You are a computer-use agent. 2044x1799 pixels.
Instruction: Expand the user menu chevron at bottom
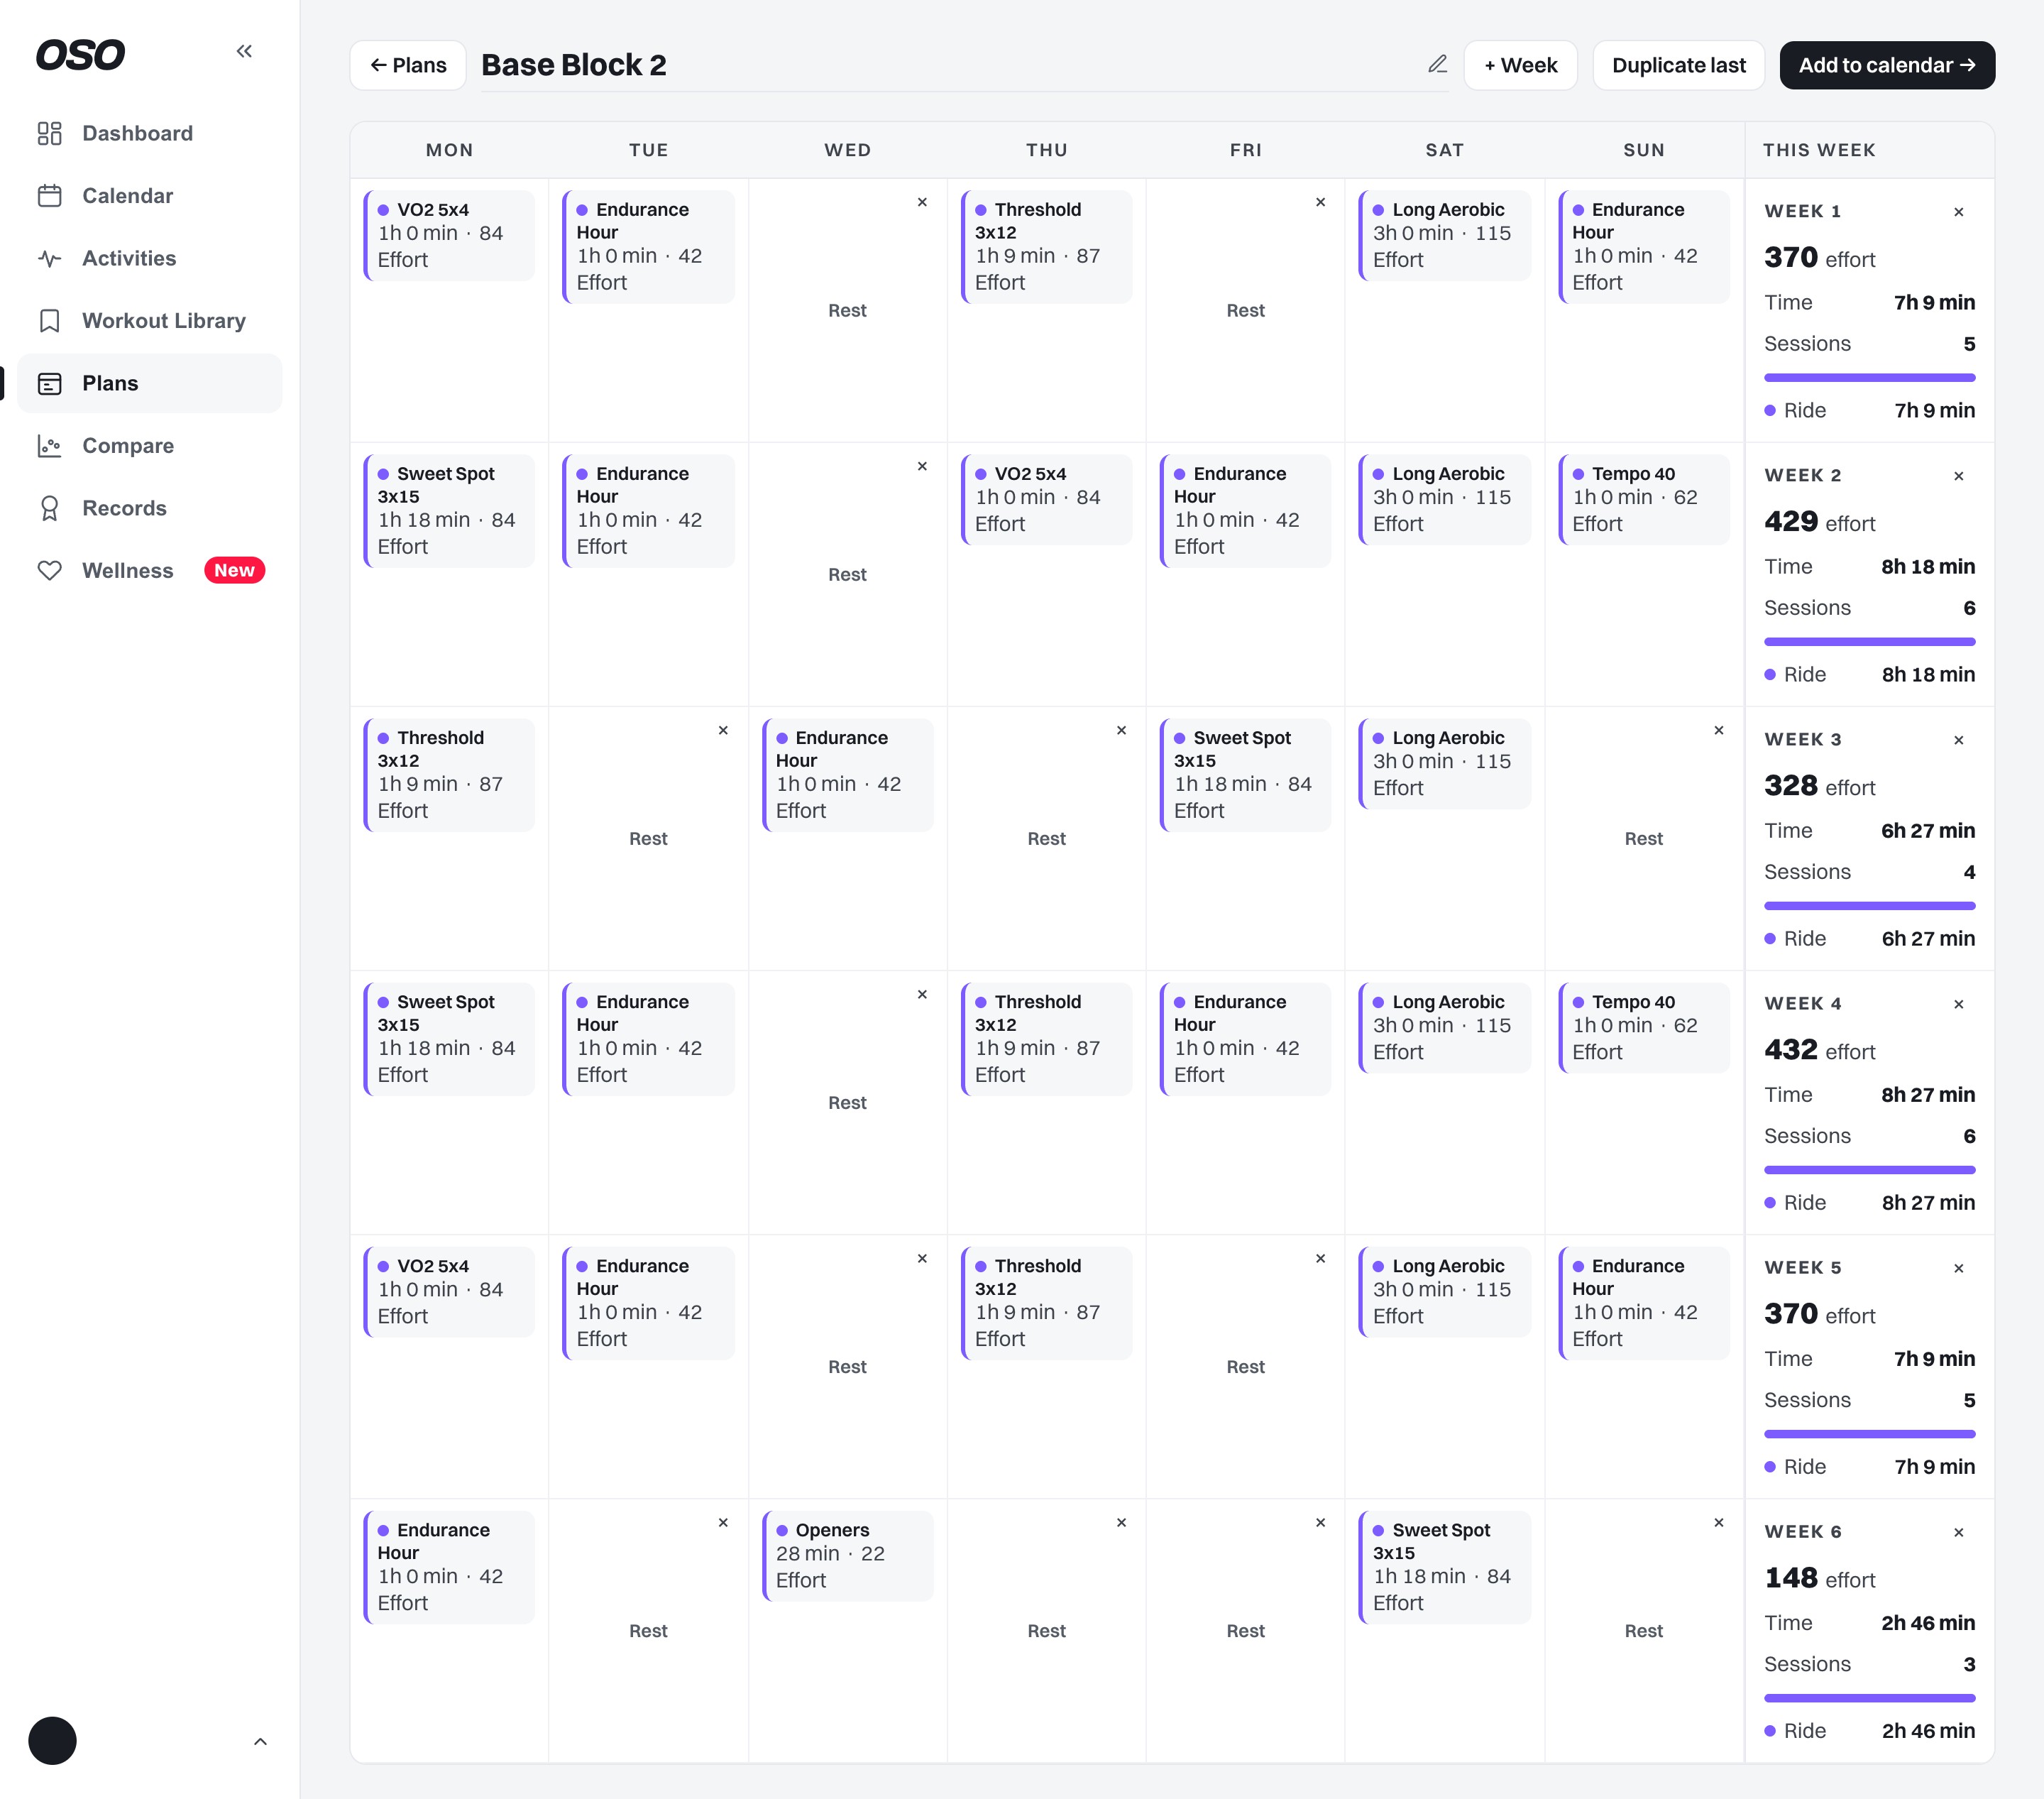click(260, 1741)
